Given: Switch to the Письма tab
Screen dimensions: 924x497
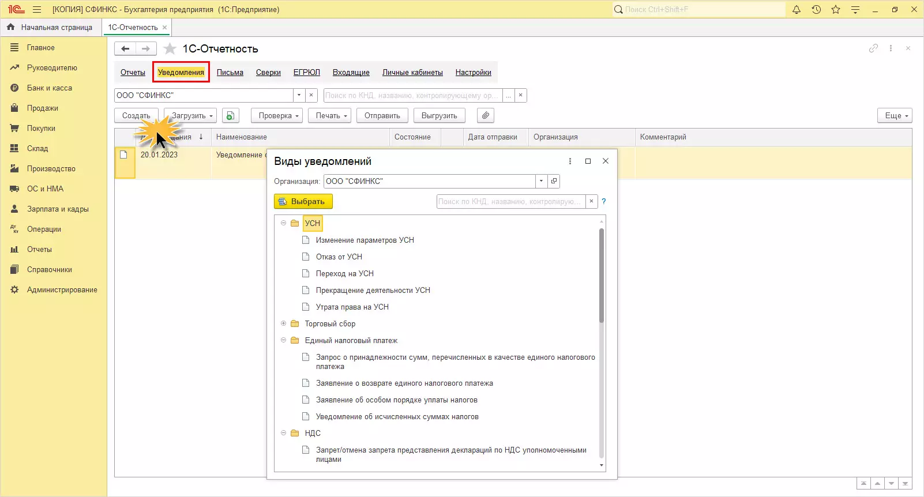Looking at the screenshot, I should click(230, 73).
